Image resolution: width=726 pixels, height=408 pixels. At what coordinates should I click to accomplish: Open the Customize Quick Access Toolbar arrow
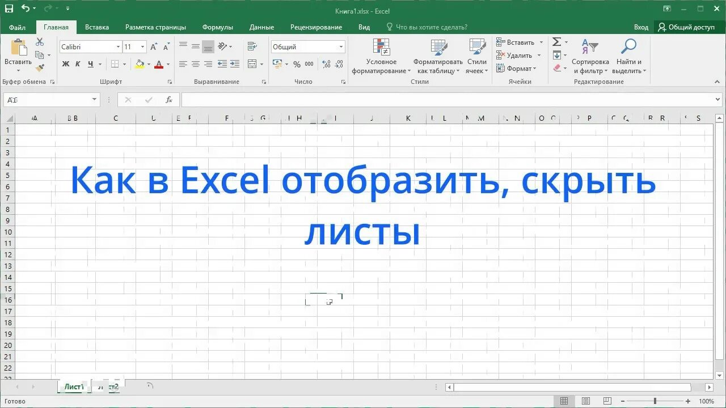[x=68, y=9]
